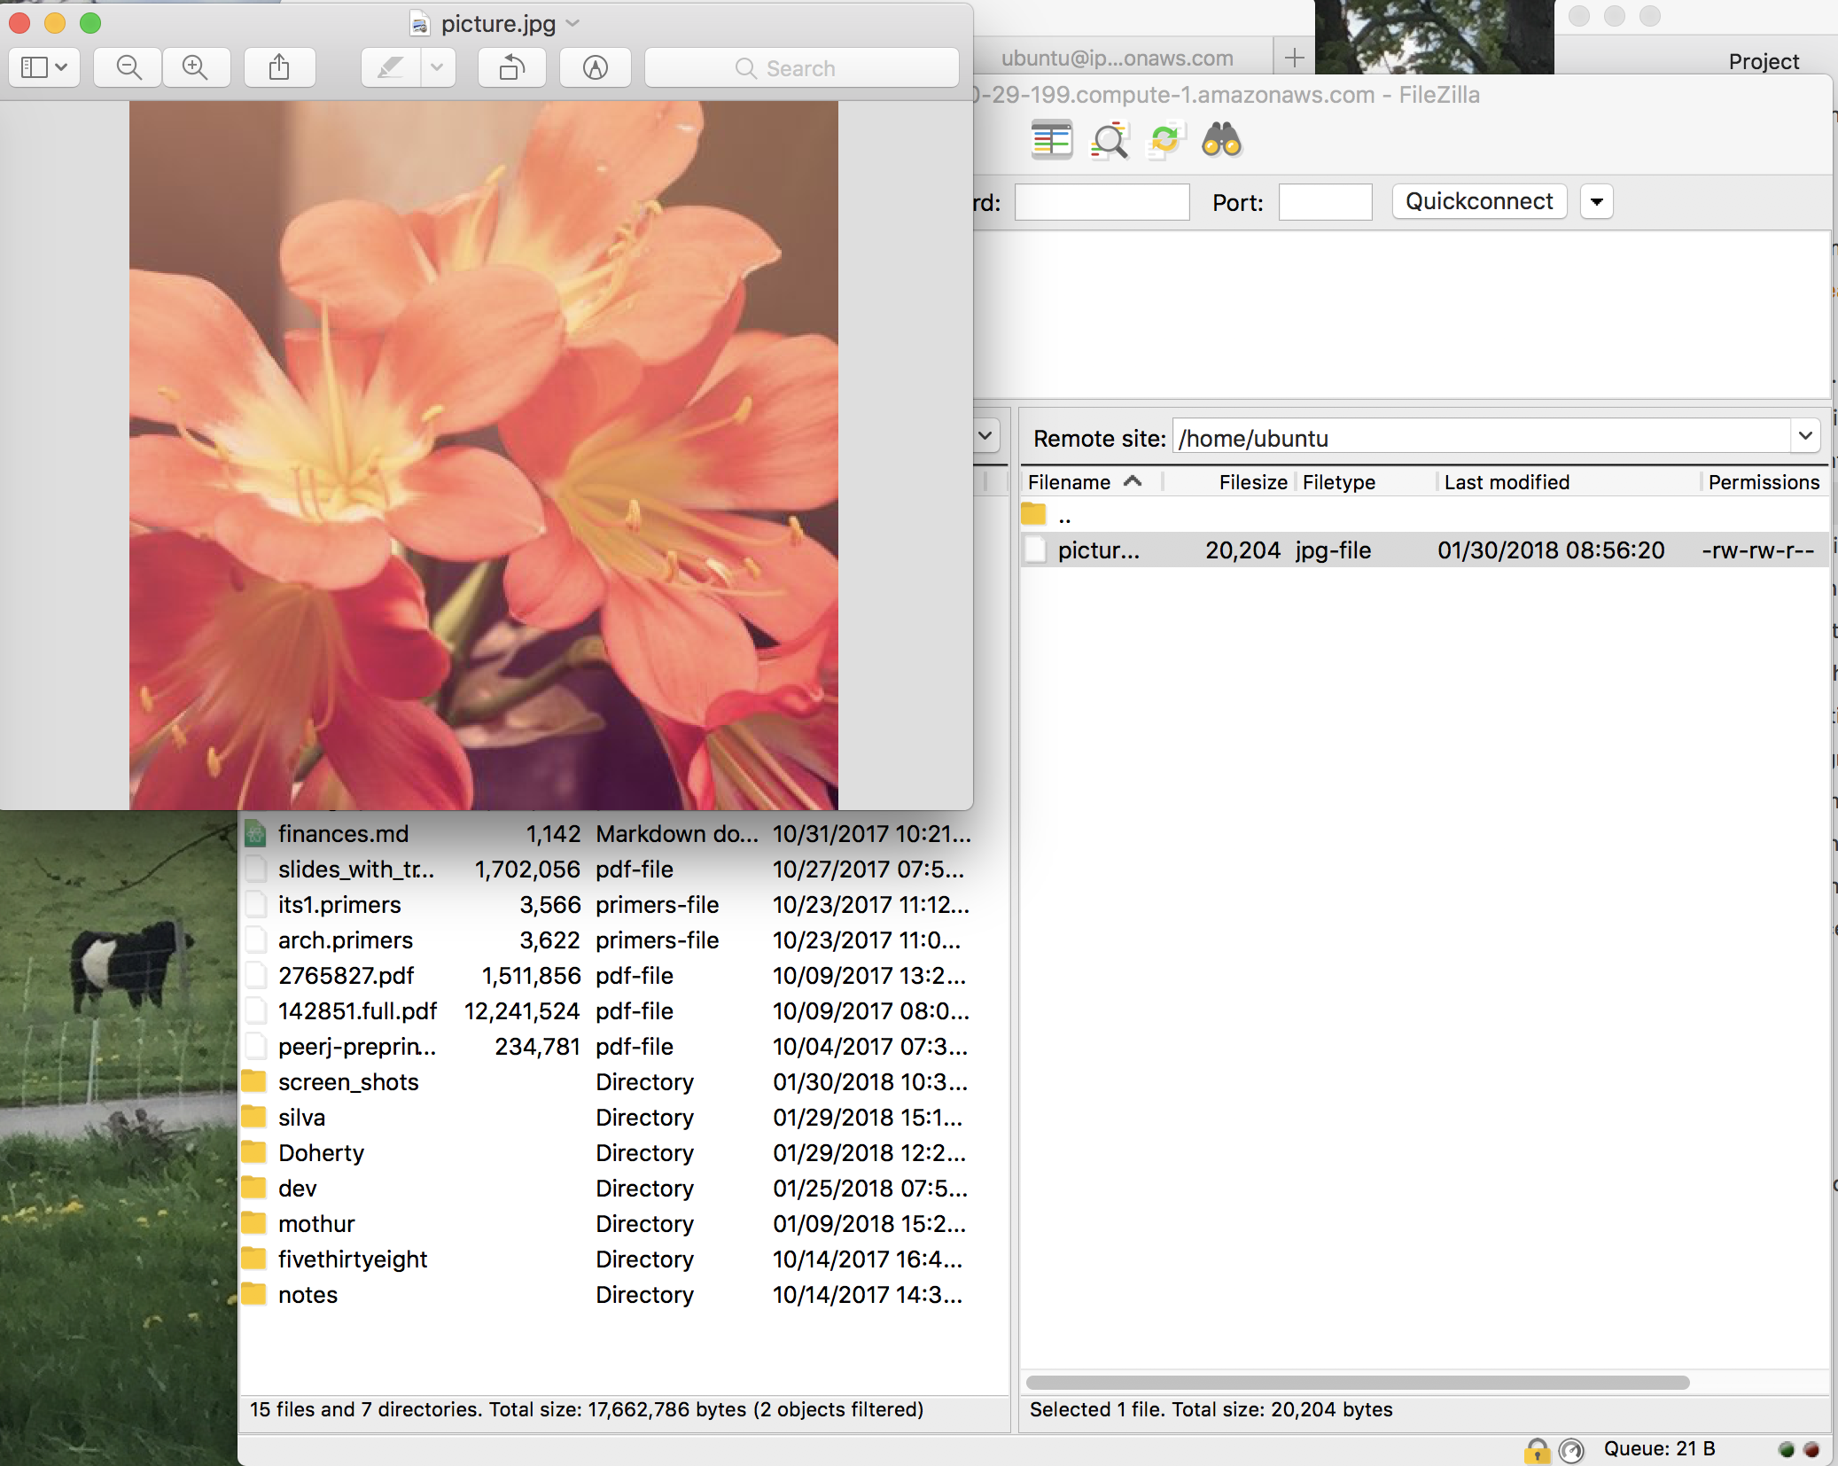The height and width of the screenshot is (1466, 1838).
Task: Click the highlight pen tool icon
Action: click(391, 68)
